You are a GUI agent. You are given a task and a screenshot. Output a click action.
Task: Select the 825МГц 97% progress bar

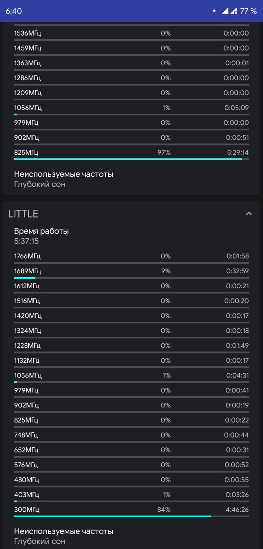[x=131, y=159]
